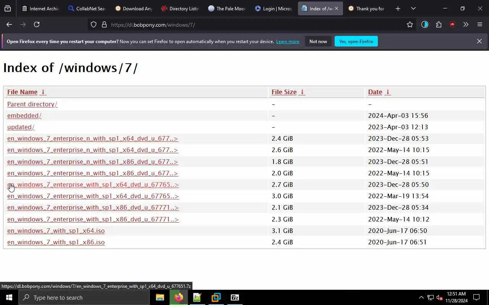List all tabs dropdown arrow
Screen dimensions: 489x305
413,8
